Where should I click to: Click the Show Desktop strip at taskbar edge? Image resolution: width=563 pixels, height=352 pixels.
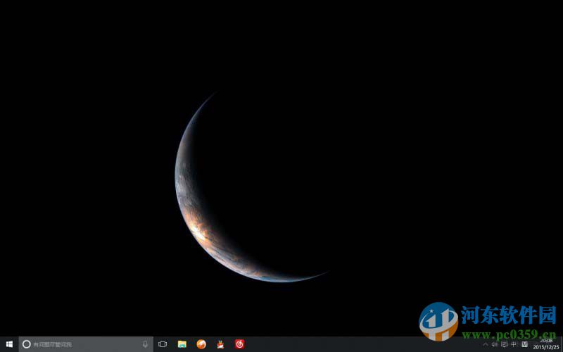click(x=562, y=344)
